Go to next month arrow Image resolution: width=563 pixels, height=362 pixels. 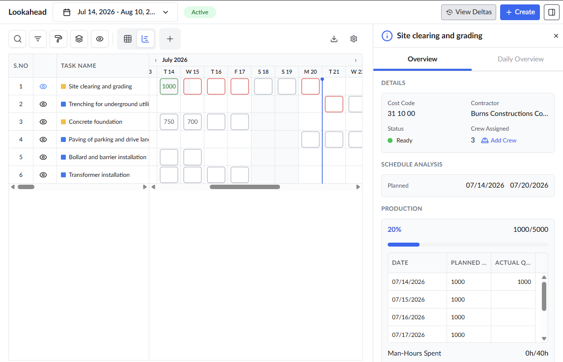pos(356,60)
